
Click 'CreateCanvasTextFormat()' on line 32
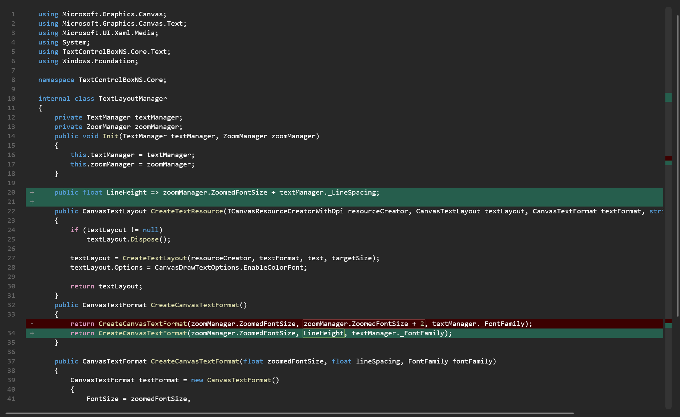coord(199,305)
